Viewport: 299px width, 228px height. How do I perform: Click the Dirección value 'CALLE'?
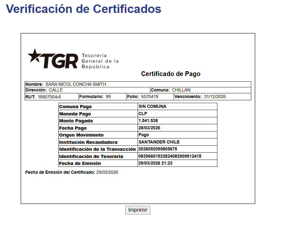[x=56, y=90]
